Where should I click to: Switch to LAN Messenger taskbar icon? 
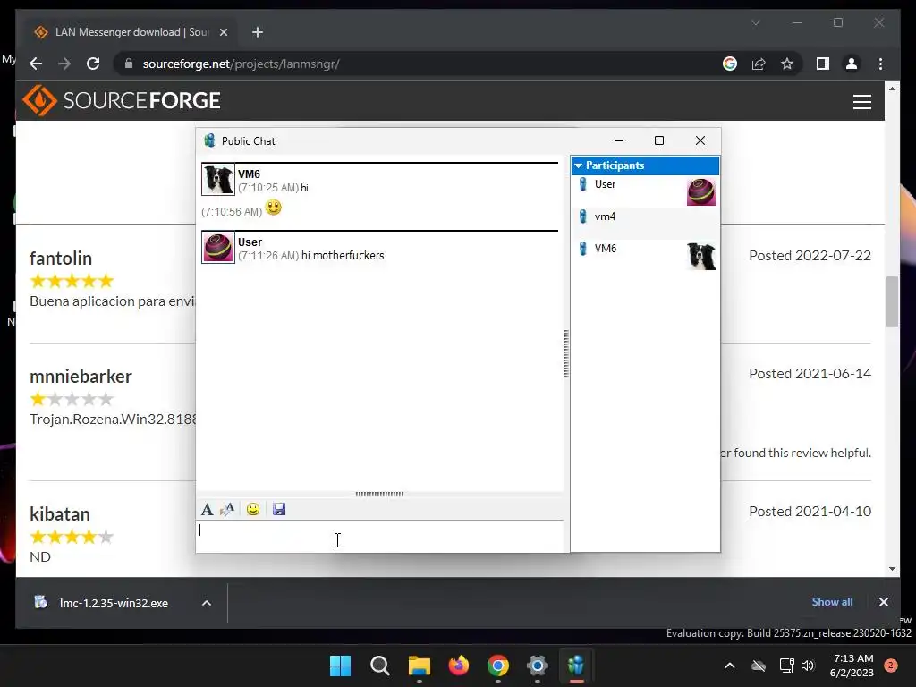coord(576,666)
